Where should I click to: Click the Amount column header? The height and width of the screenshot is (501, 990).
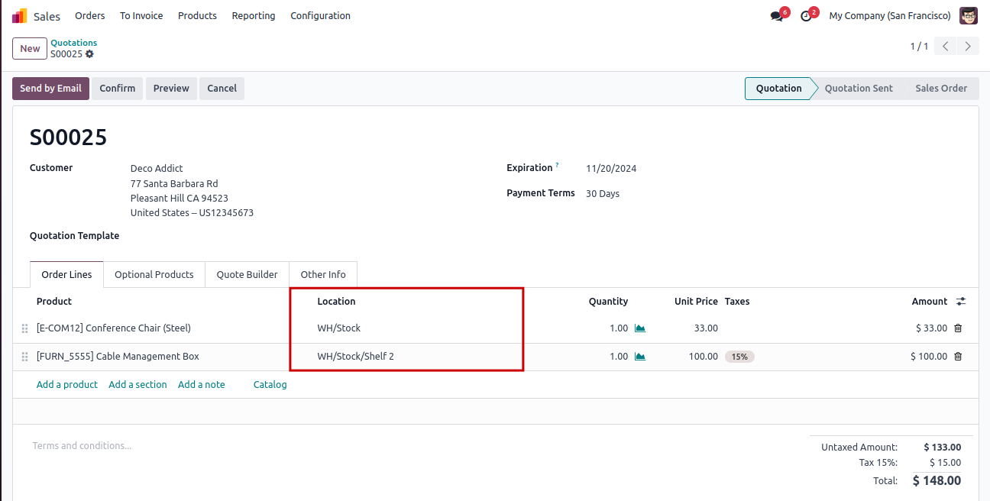[930, 302]
